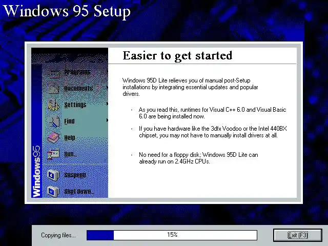Click the Exit (F3) button

tap(298, 235)
